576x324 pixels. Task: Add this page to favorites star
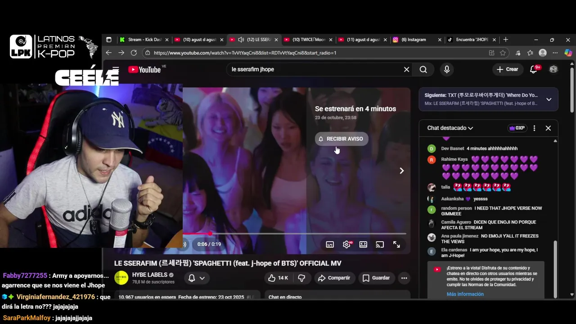[x=503, y=53]
